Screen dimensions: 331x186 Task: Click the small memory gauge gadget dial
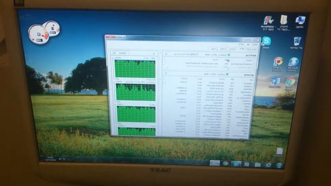(x=52, y=28)
